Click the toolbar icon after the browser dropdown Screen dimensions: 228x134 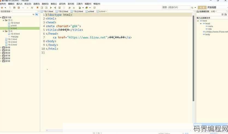(94, 8)
